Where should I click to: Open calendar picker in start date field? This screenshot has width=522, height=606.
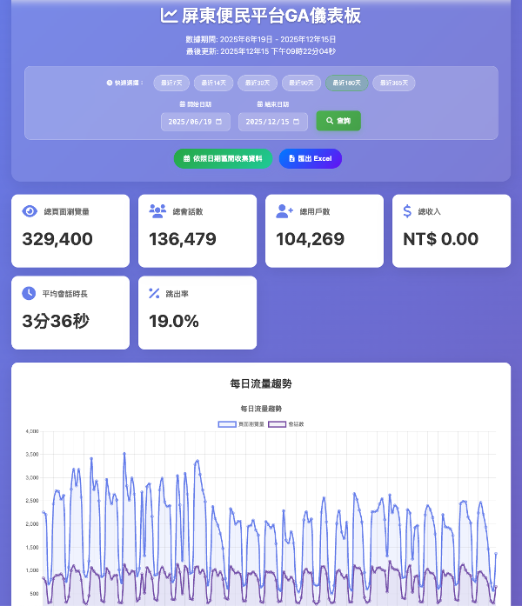coord(219,122)
